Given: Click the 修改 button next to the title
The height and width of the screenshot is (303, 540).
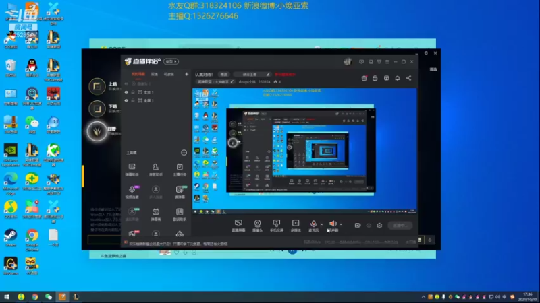Looking at the screenshot, I should pos(224,75).
